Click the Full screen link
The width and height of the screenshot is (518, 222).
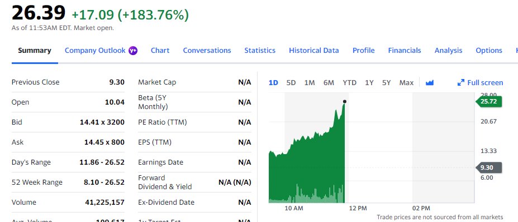coord(485,83)
